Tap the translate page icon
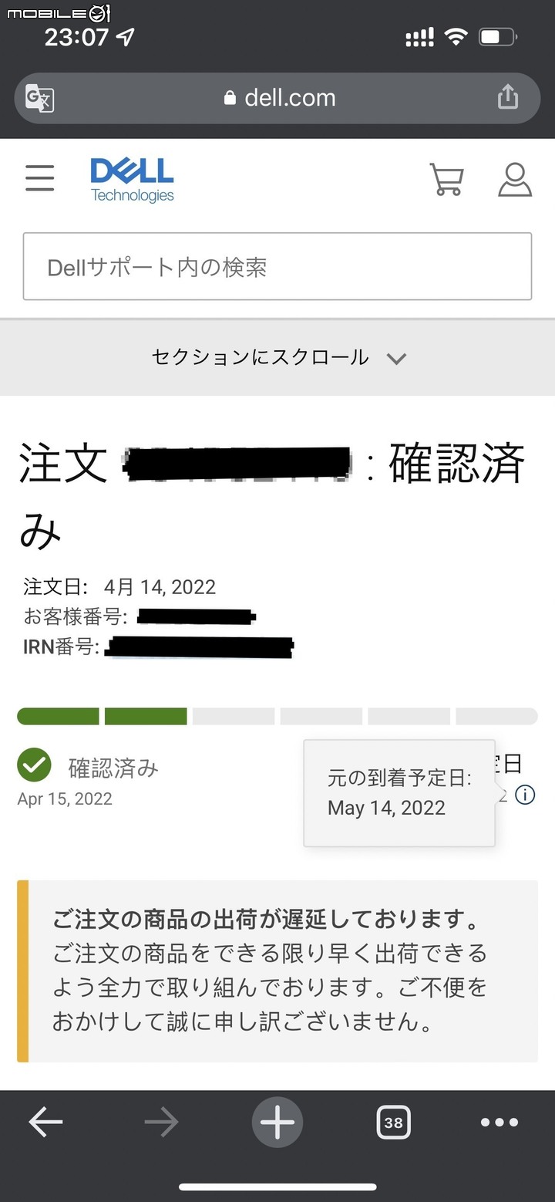This screenshot has height=1202, width=555. click(x=40, y=98)
